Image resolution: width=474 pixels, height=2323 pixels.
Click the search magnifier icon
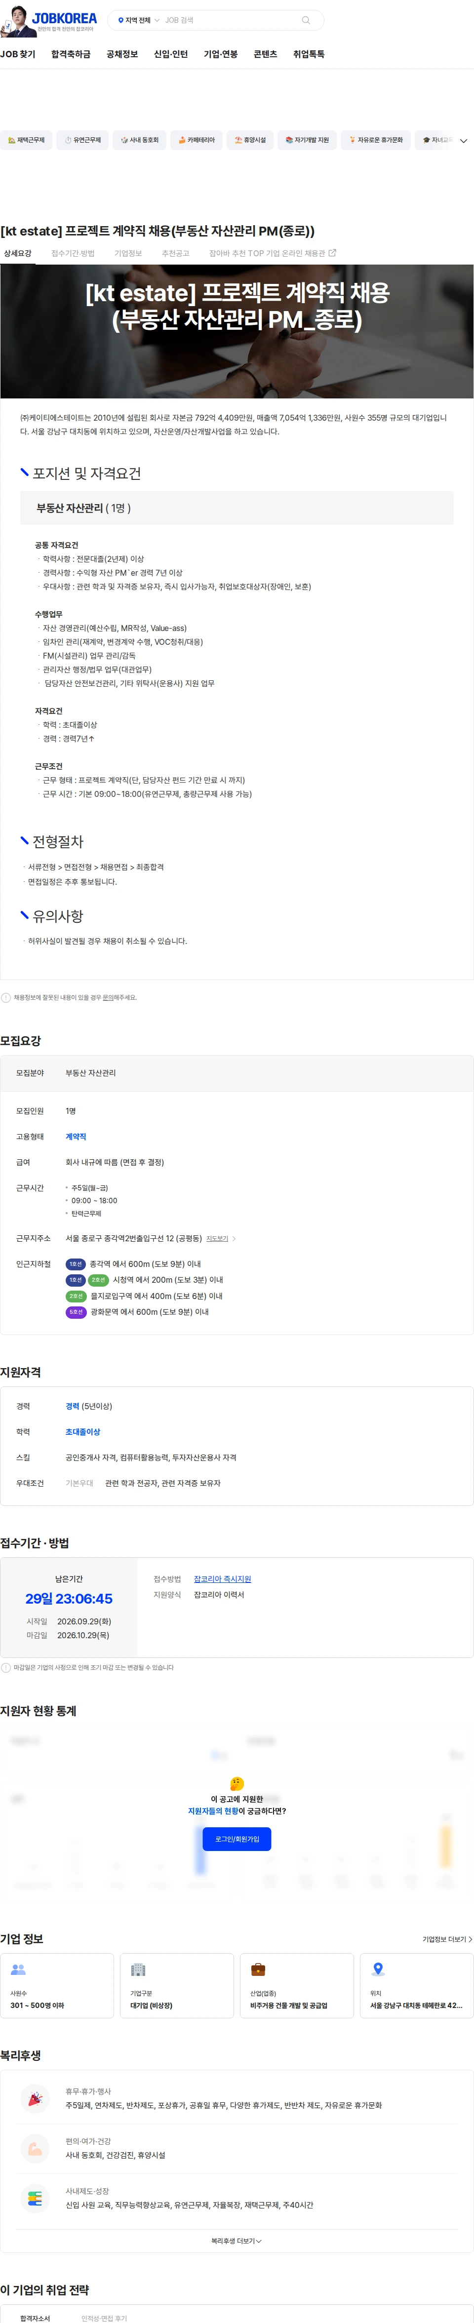(307, 20)
